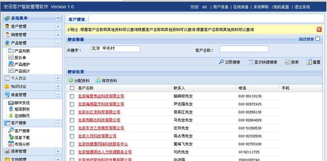This screenshot has width=327, height=161.
Task: Click the 客户名称 input field
Action: [x=244, y=49]
